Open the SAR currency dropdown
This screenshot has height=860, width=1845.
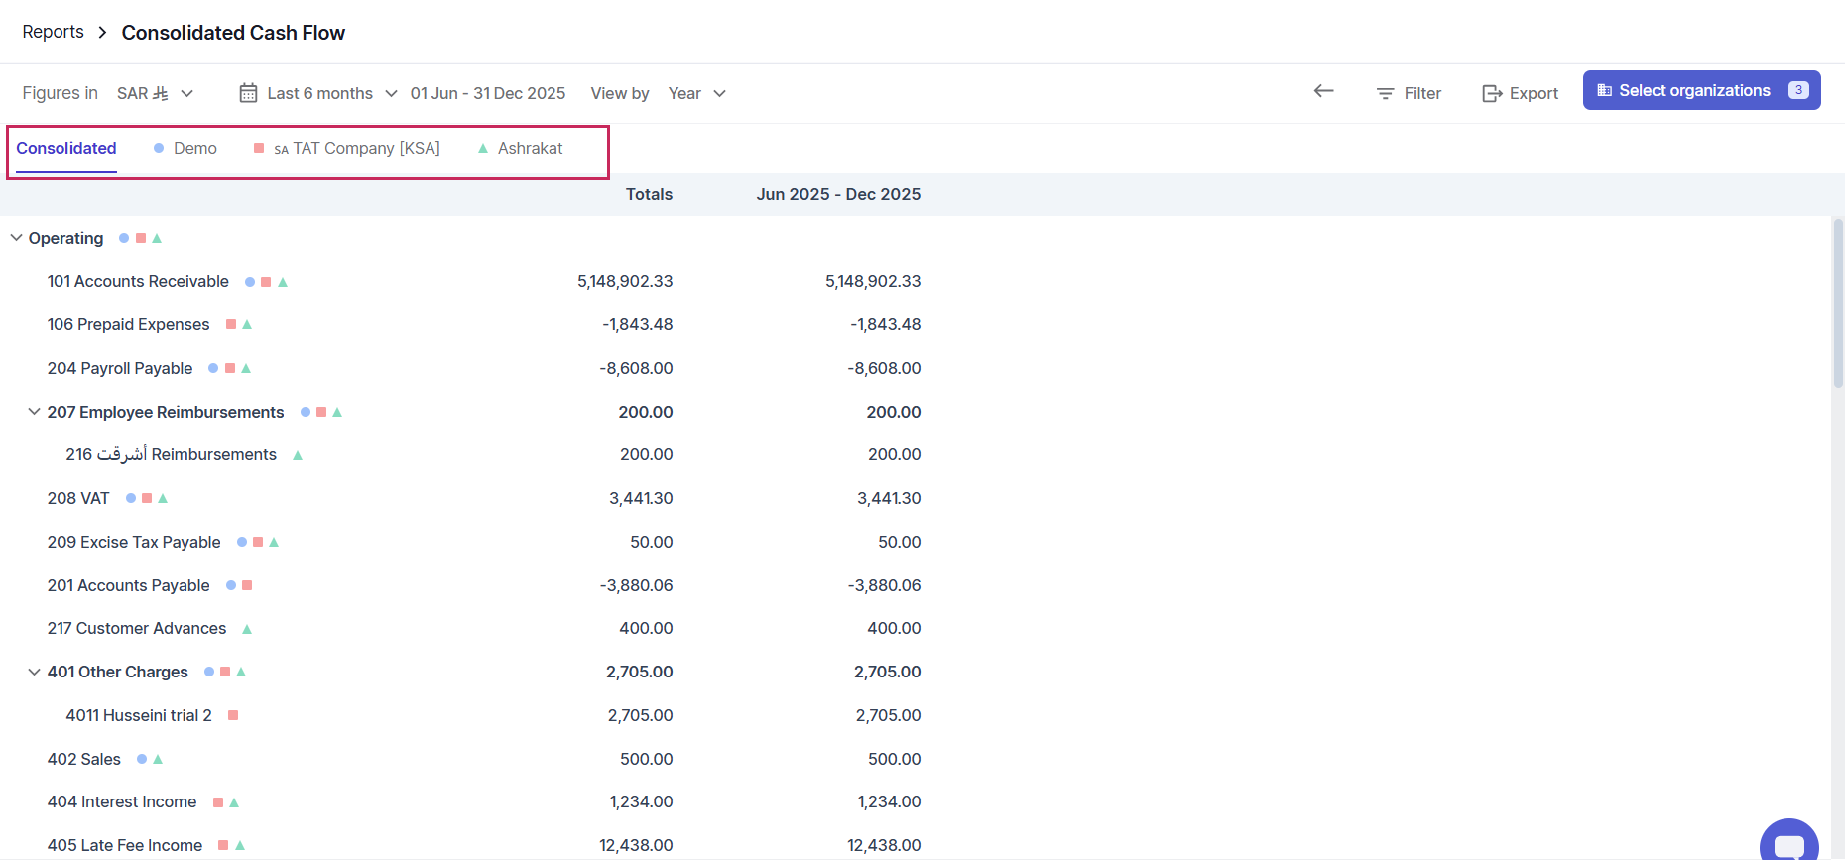click(156, 93)
